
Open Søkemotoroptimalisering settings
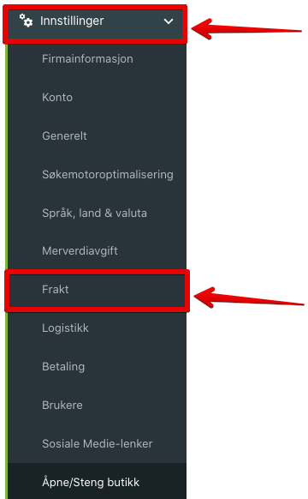tap(108, 175)
